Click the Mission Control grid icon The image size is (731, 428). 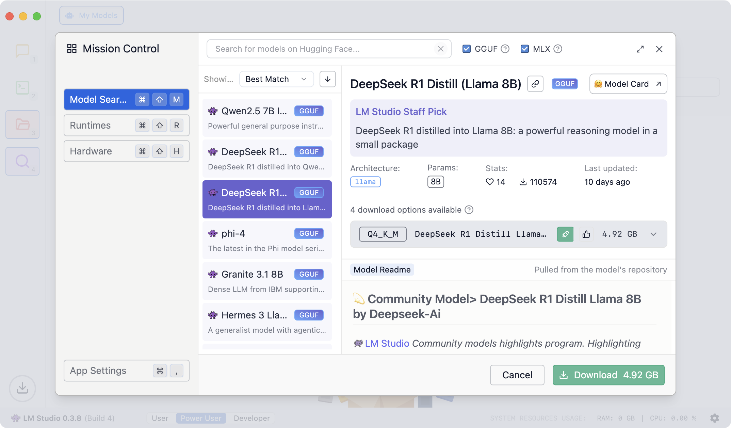(x=71, y=48)
